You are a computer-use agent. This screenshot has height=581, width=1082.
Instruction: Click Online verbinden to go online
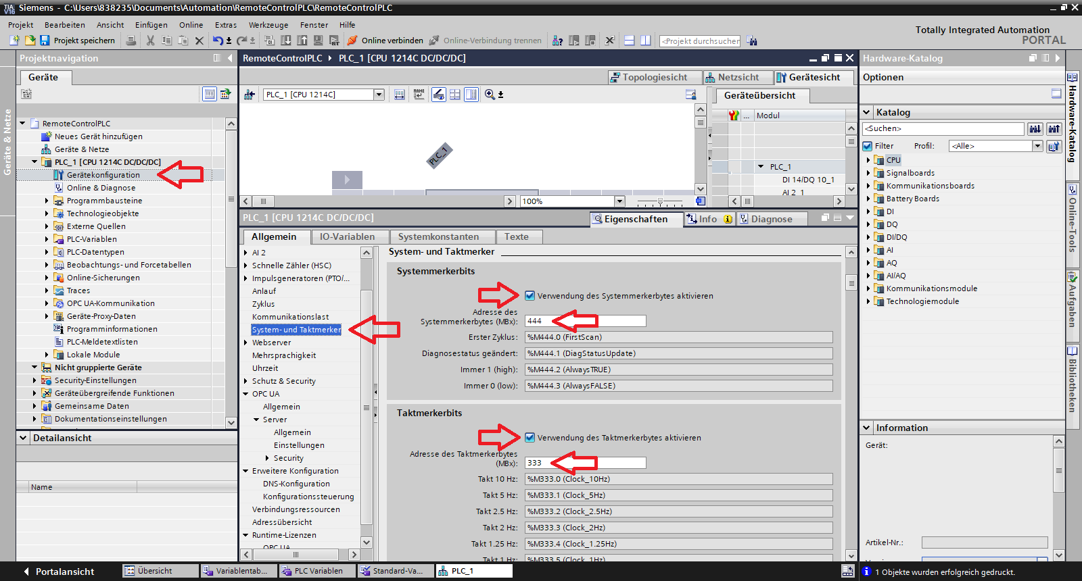click(x=385, y=41)
